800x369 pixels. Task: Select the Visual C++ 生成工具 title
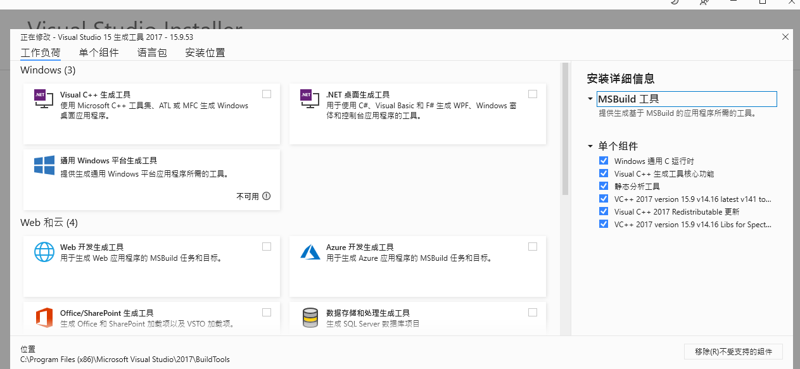[96, 95]
